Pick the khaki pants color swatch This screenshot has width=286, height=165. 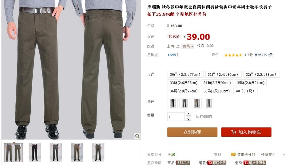pos(197,103)
